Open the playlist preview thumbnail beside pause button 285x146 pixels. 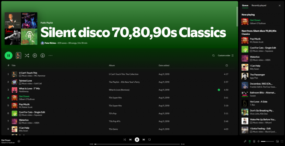(19, 55)
